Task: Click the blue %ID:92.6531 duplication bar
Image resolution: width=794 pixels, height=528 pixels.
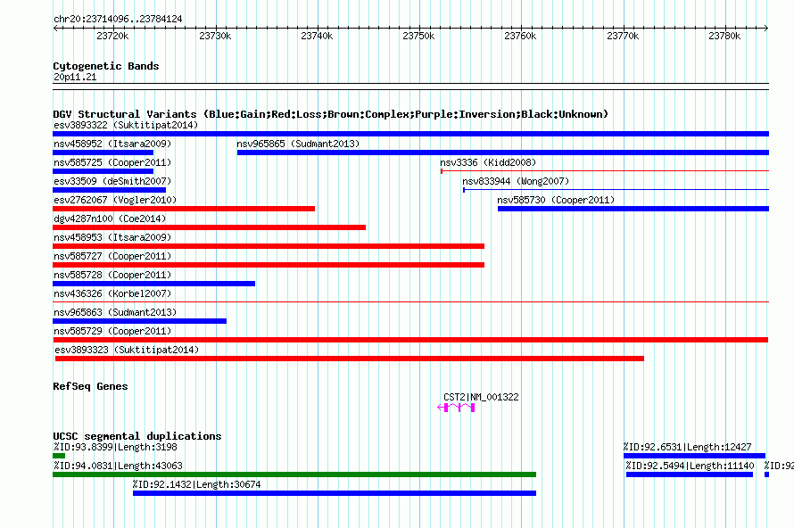Action: 694,456
